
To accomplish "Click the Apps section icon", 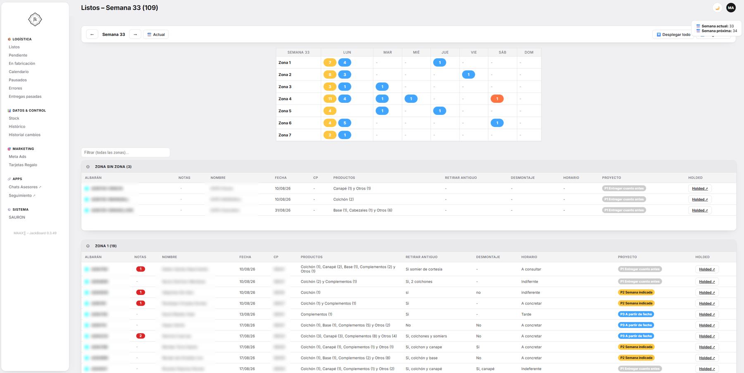I will (9, 179).
